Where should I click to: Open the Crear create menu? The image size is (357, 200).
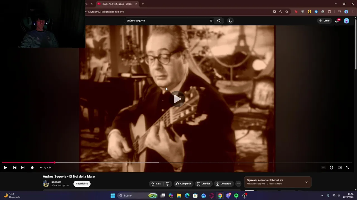(x=324, y=21)
